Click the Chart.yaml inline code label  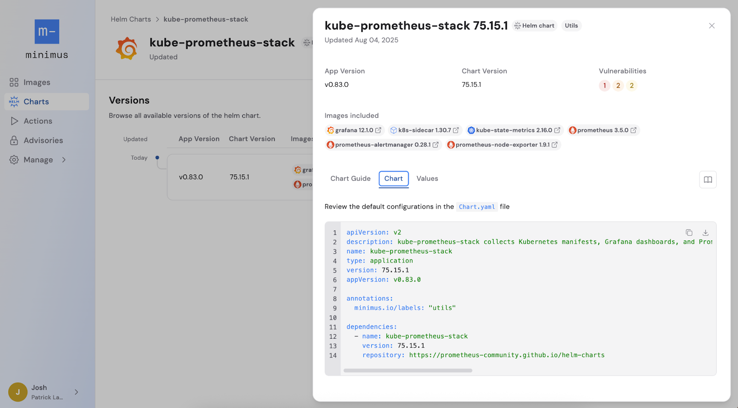pyautogui.click(x=477, y=207)
